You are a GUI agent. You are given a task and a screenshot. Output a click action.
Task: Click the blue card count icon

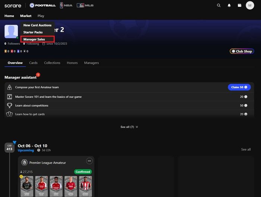[x=18, y=51]
